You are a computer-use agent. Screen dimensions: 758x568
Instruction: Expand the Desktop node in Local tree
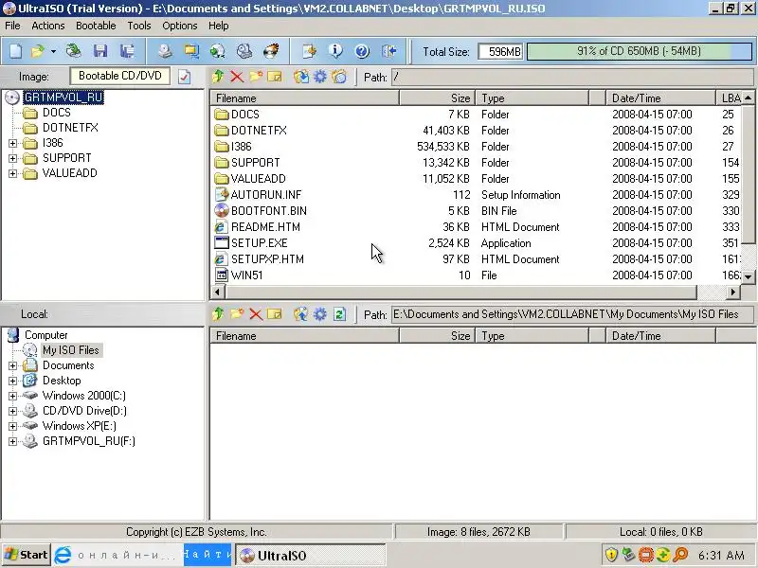(12, 381)
